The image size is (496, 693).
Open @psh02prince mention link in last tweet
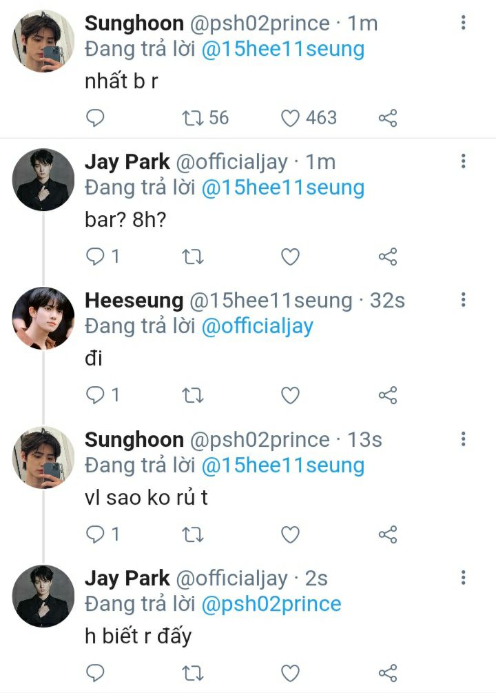pyautogui.click(x=271, y=604)
